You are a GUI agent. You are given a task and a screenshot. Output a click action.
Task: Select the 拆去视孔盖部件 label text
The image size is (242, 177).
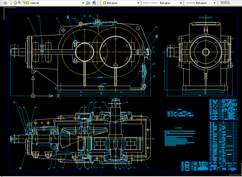tap(206, 17)
